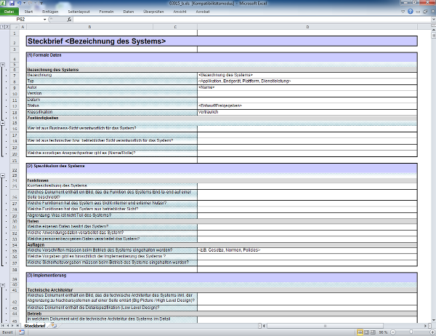Select column D header
The image size is (436, 336).
coord(307,27)
